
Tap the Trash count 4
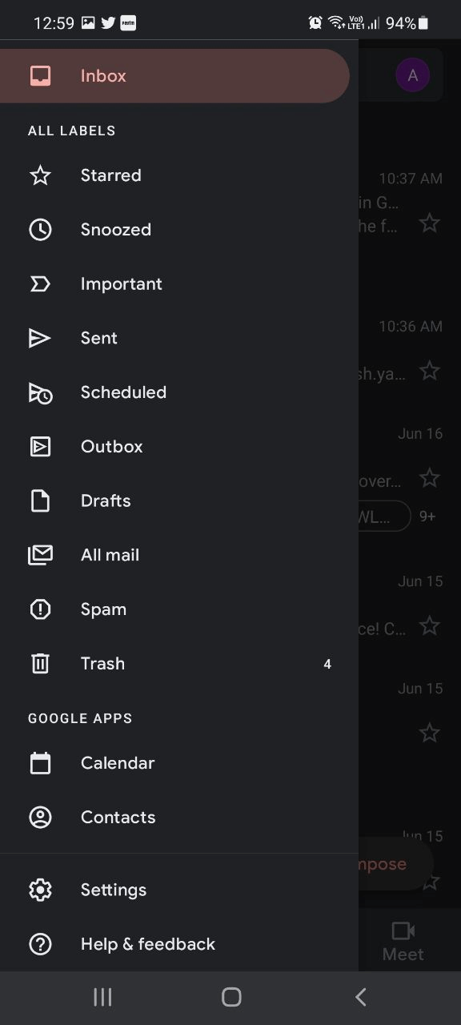pyautogui.click(x=327, y=664)
